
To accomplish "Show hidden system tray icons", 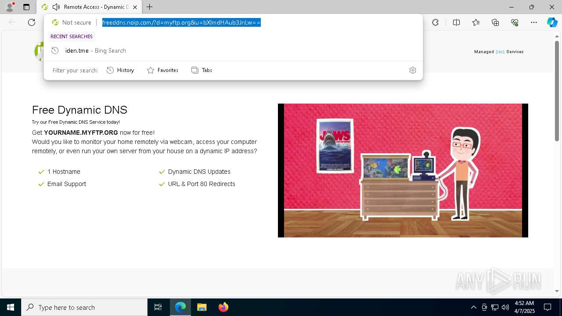I will coord(473,307).
